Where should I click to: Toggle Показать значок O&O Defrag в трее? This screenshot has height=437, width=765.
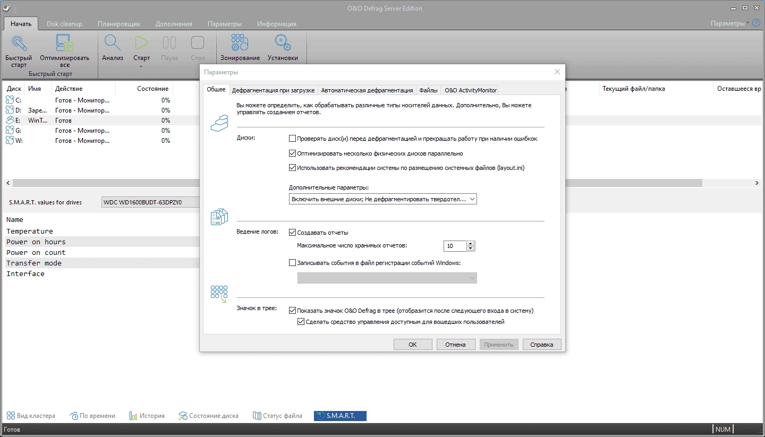(x=292, y=310)
